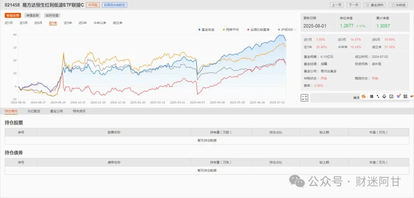The image size is (414, 198).
Task: Click accumulated net value 1.3057
Action: tap(383, 26)
